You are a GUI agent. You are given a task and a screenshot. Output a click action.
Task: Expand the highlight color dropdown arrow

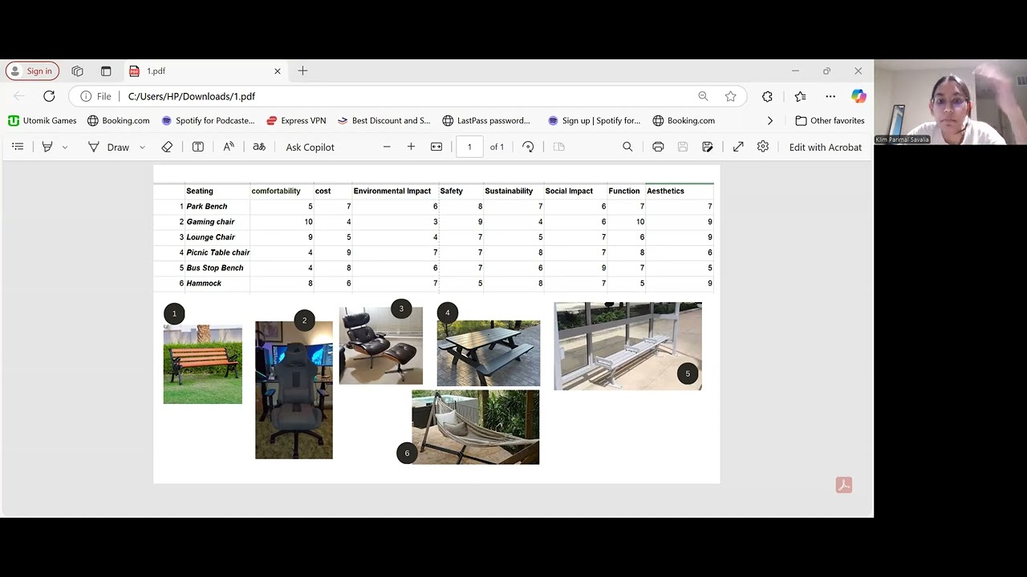click(x=65, y=147)
